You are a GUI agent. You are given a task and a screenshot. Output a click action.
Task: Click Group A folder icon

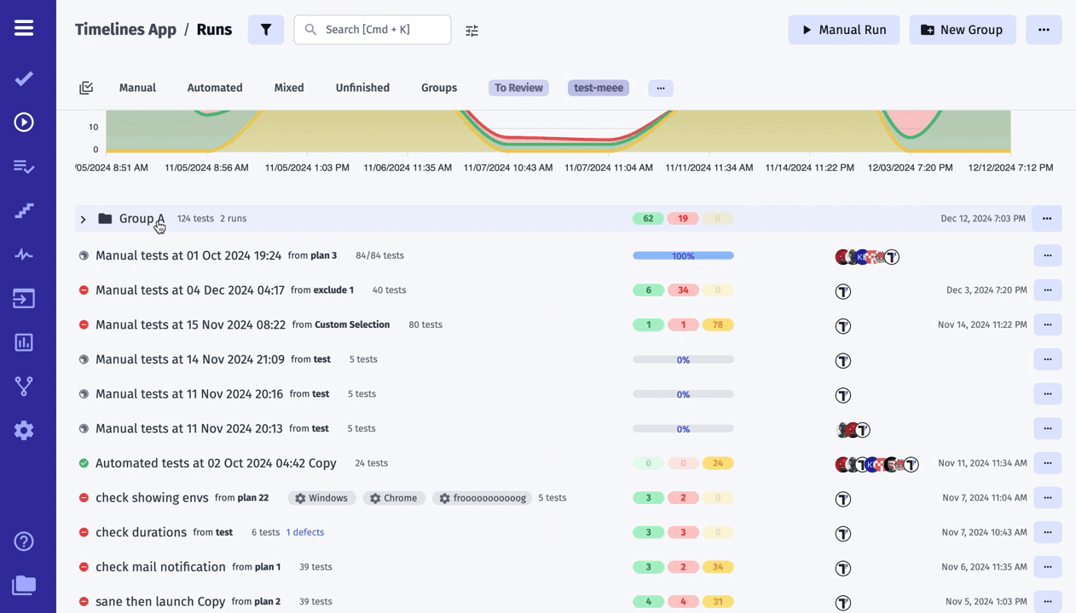click(105, 219)
